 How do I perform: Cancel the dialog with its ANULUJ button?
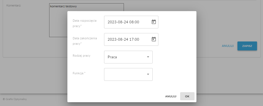pyautogui.click(x=171, y=96)
